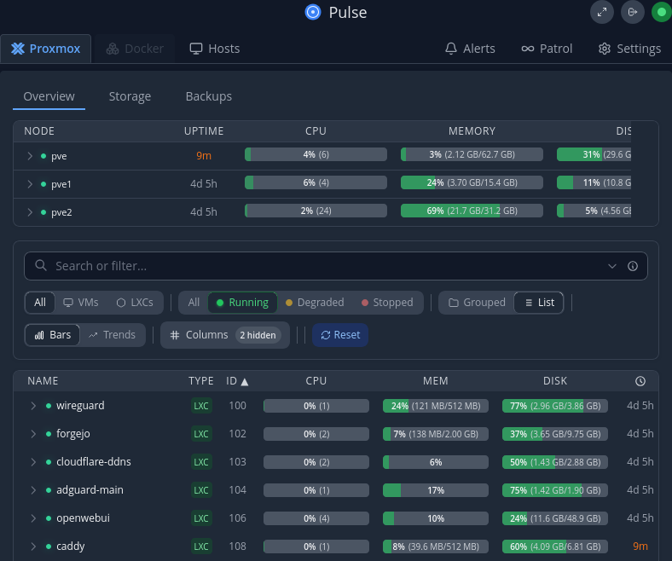Screen dimensions: 672x561
Task: Click the pve2 memory usage bar
Action: click(472, 211)
